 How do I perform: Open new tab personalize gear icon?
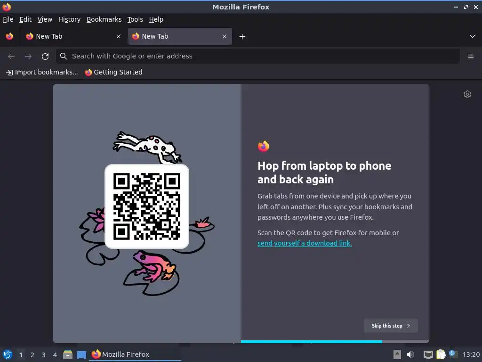[467, 94]
